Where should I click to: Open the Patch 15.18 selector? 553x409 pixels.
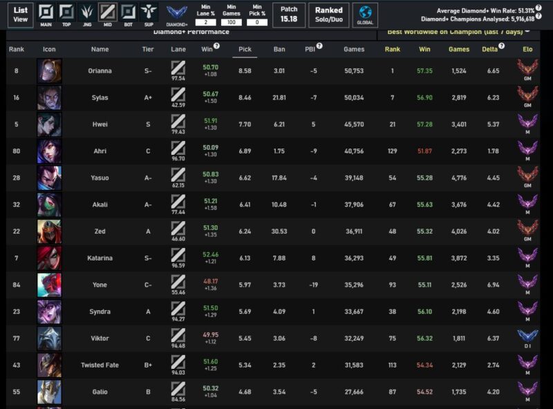(289, 14)
